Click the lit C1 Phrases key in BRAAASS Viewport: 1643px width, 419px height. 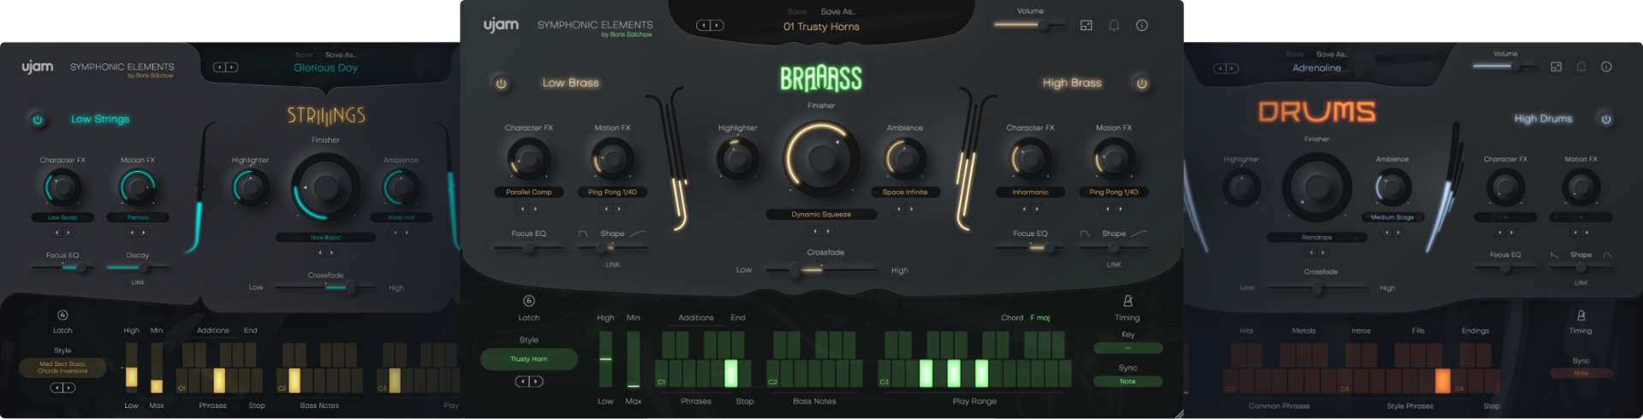[730, 374]
